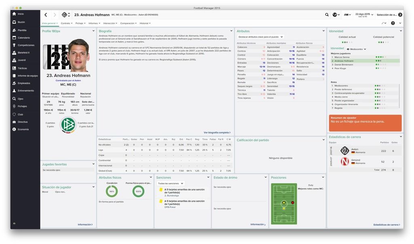Open the Vista general tab
Screen dimensions: 414x244
pyautogui.click(x=50, y=23)
